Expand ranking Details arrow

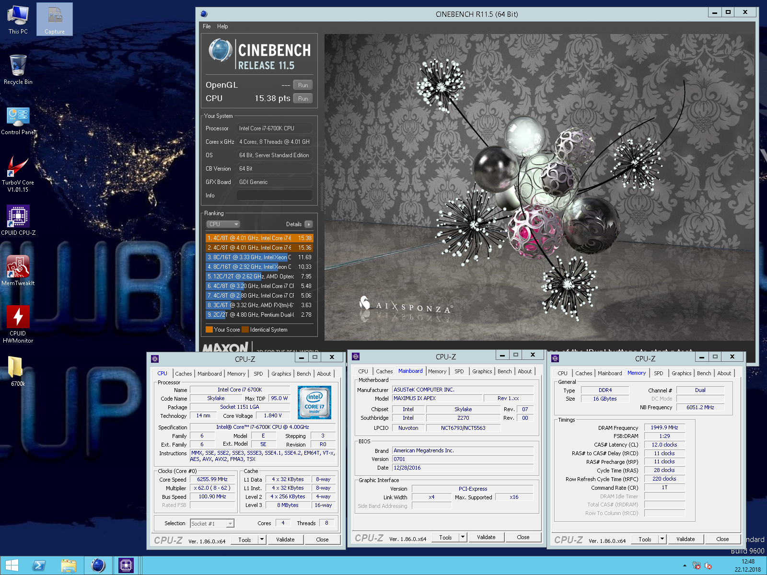pyautogui.click(x=309, y=224)
